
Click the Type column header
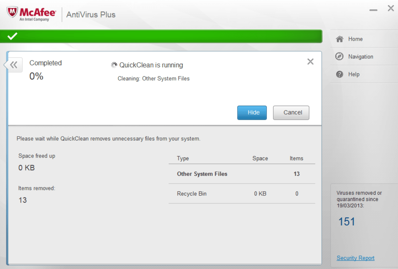click(x=183, y=158)
